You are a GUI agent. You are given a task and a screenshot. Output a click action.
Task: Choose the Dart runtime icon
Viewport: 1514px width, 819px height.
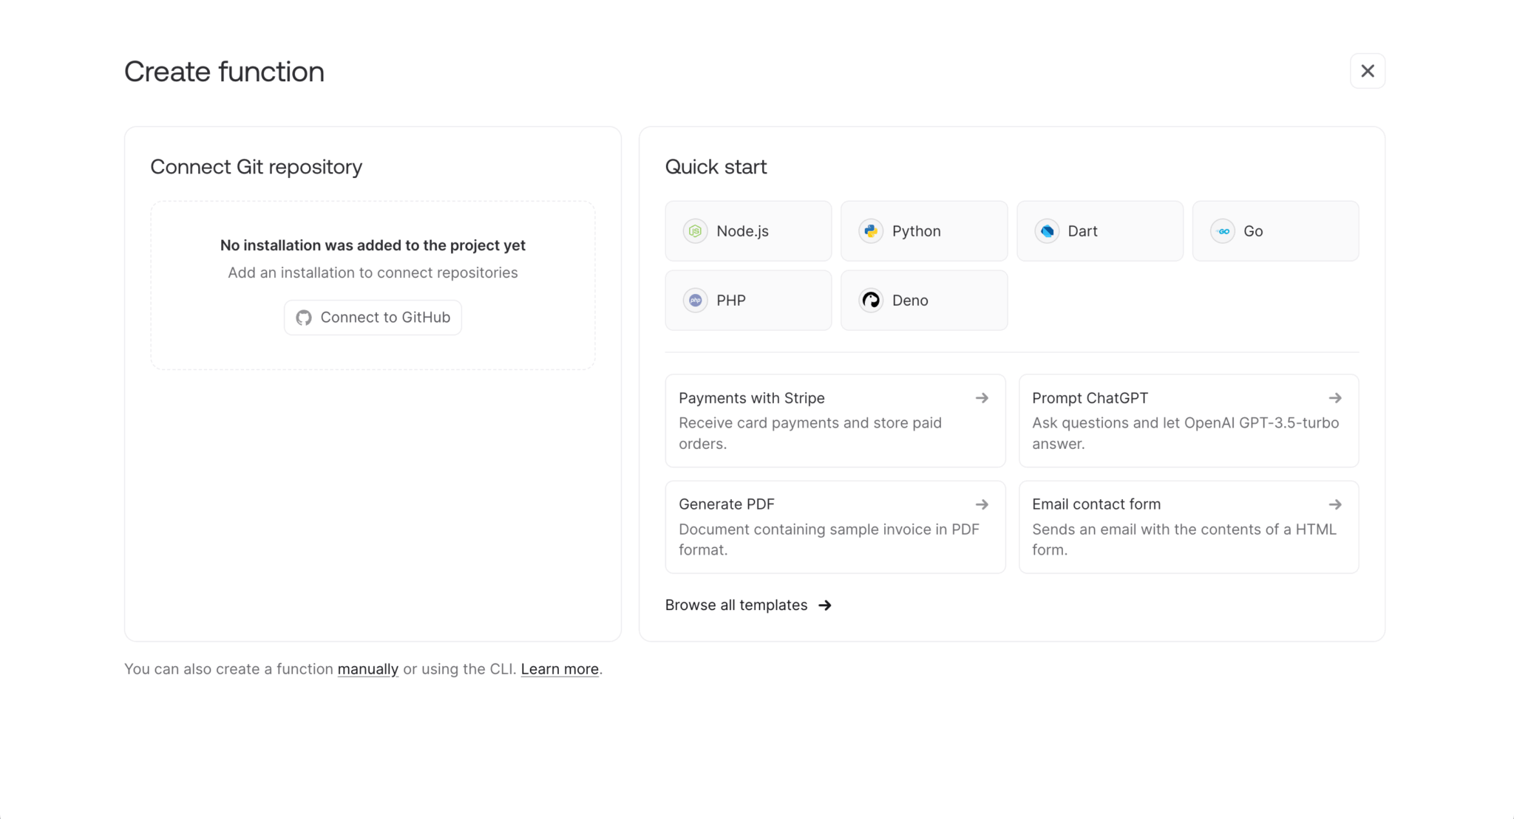[x=1047, y=231]
